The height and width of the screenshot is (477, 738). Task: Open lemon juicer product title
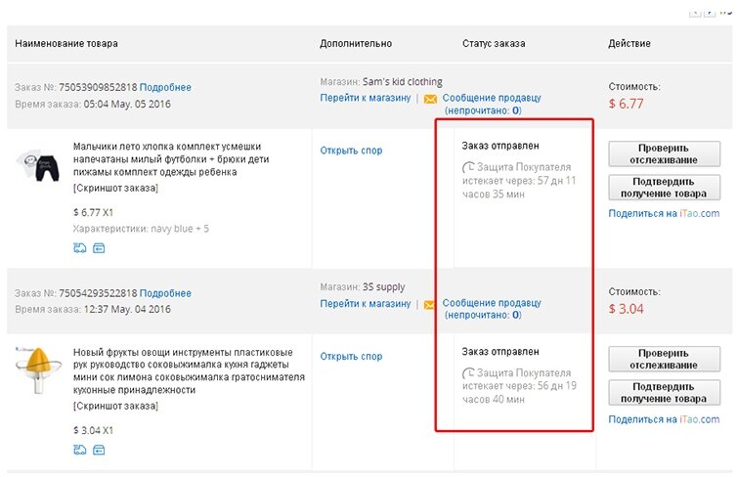(189, 371)
